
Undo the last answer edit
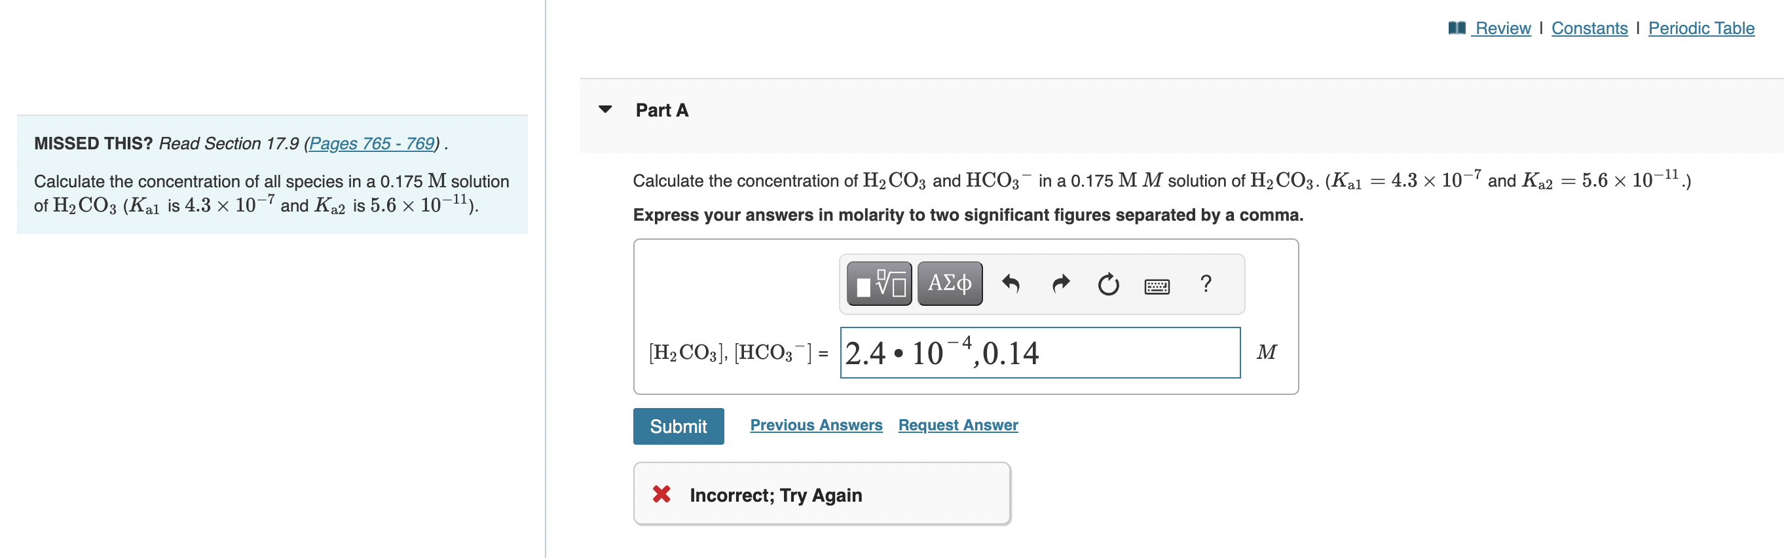[x=1012, y=282]
